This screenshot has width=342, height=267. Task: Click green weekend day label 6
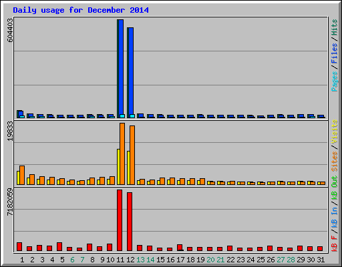(x=72, y=260)
